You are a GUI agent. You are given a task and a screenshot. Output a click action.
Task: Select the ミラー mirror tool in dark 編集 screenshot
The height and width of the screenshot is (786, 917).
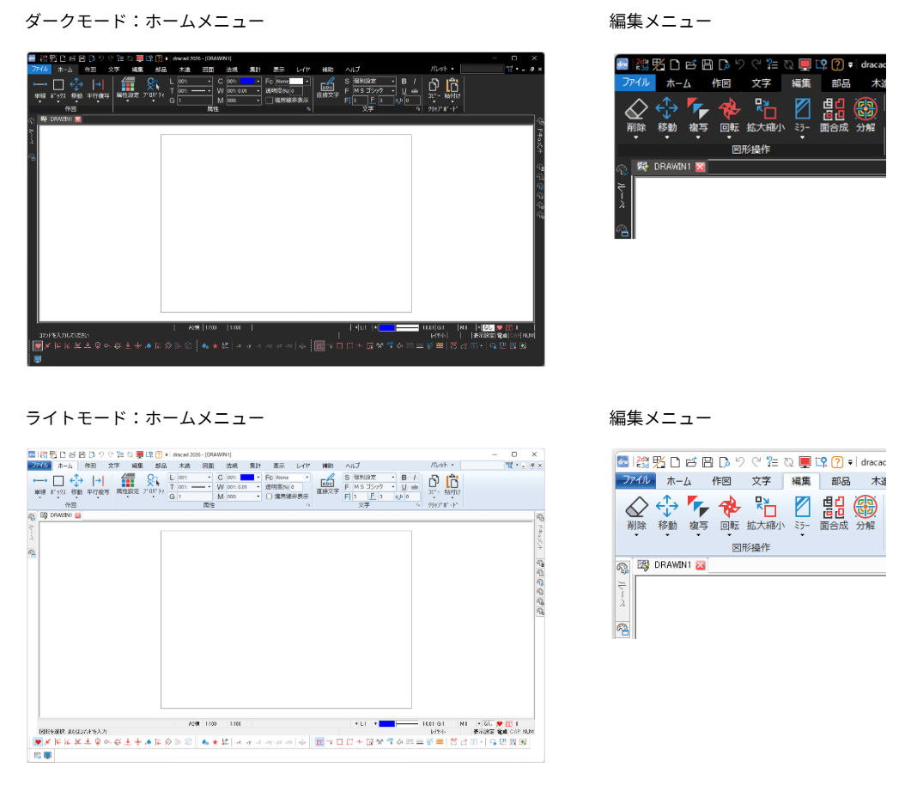pyautogui.click(x=802, y=115)
